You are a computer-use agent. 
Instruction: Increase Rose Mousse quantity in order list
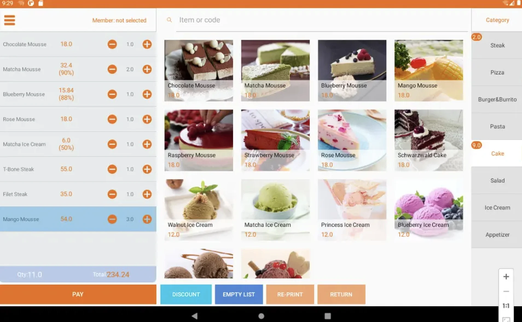click(147, 119)
